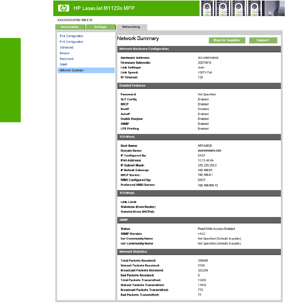Click the server image in banner
285x303 pixels.
point(243,8)
